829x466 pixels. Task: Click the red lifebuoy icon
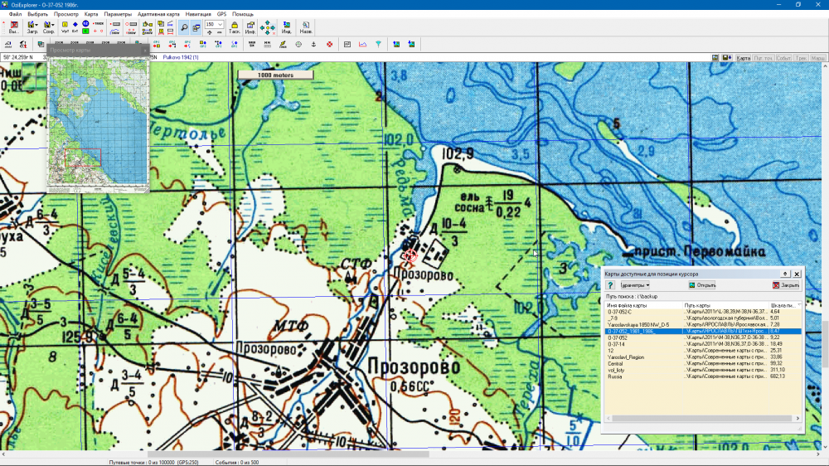pyautogui.click(x=329, y=44)
